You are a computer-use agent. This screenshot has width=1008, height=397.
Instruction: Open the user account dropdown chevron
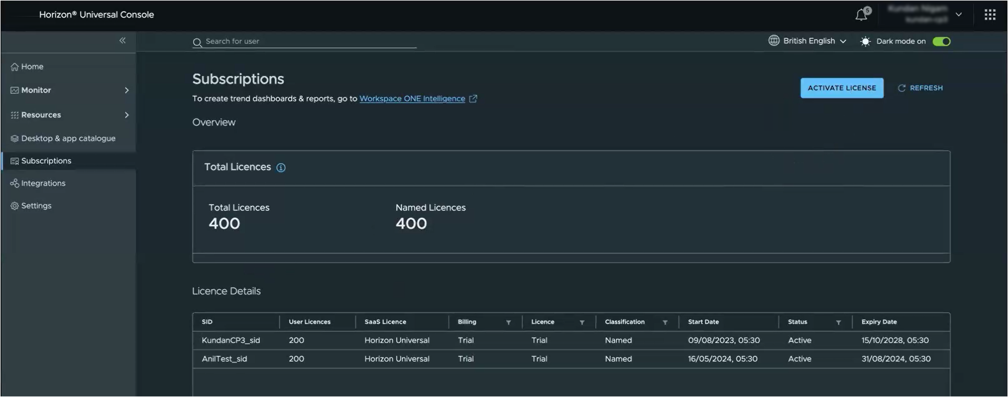point(959,15)
